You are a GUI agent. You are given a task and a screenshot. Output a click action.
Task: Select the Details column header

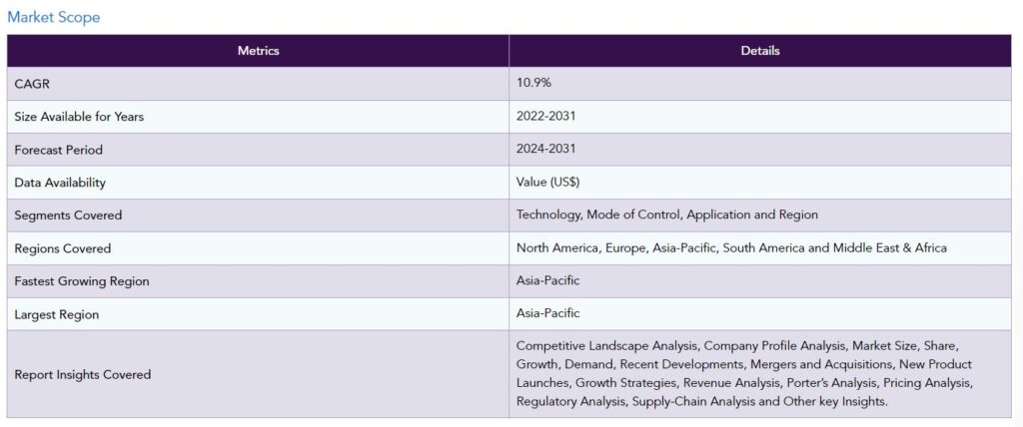760,50
